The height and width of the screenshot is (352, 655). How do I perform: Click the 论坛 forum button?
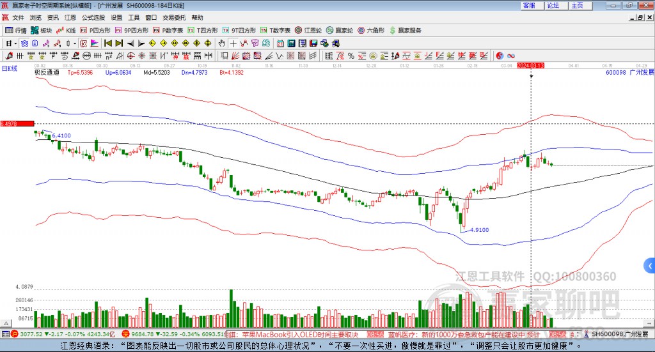[x=556, y=5]
